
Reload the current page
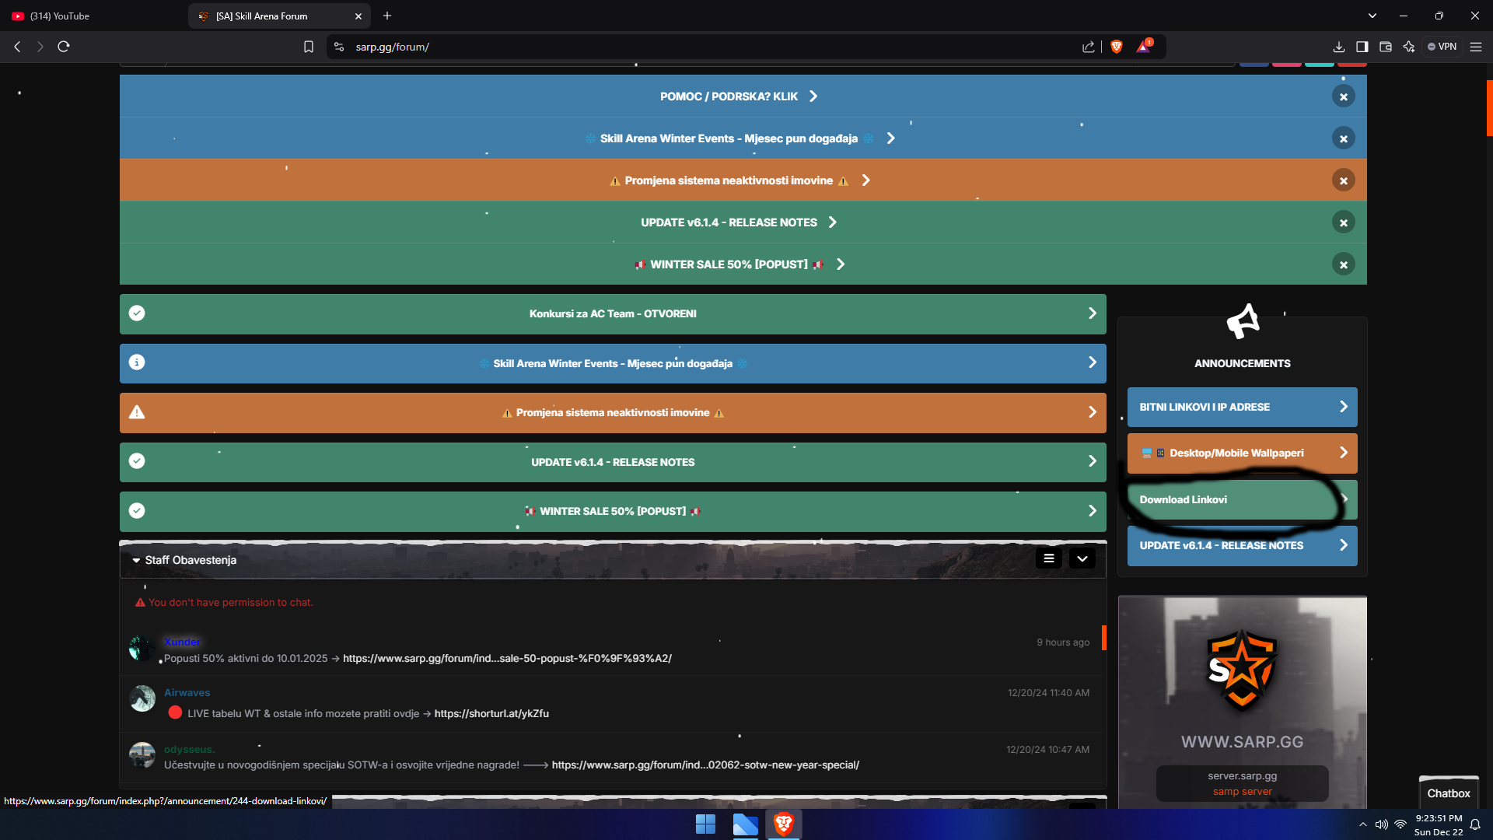click(64, 47)
